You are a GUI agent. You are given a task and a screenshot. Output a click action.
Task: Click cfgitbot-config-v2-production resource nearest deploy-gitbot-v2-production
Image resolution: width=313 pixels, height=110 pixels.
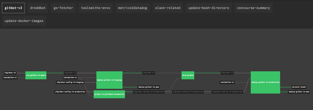point(227,92)
